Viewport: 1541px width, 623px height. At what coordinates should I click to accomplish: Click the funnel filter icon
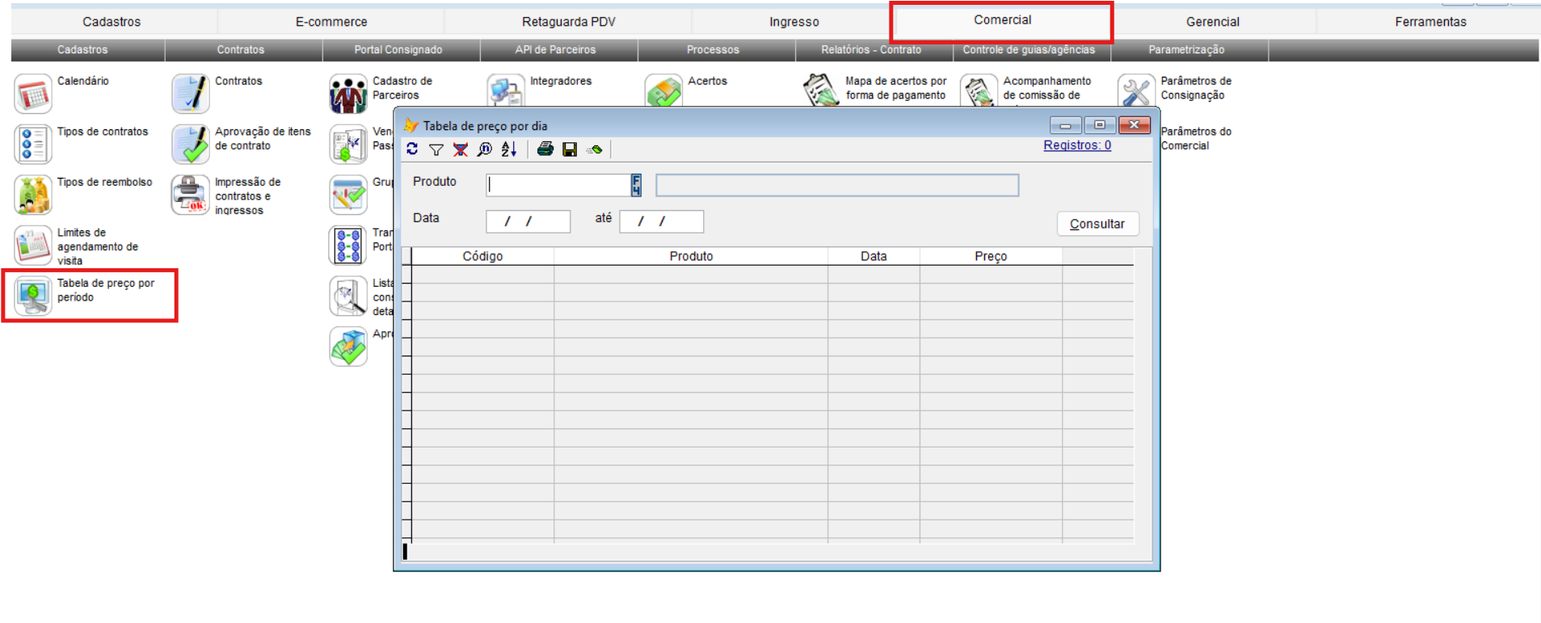436,149
